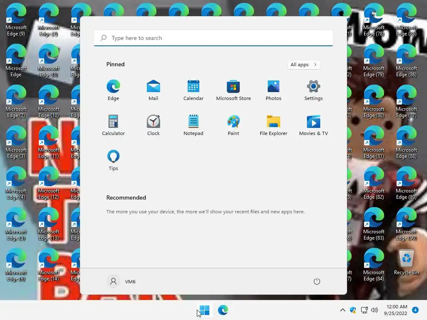Viewport: 427px width, 320px height.
Task: Open Microsoft Store from Start menu
Action: coord(234,90)
